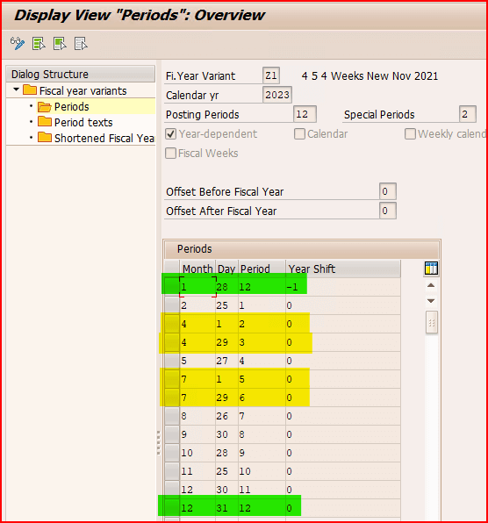Toggle the Calendar checkbox
488x523 pixels.
coord(299,134)
